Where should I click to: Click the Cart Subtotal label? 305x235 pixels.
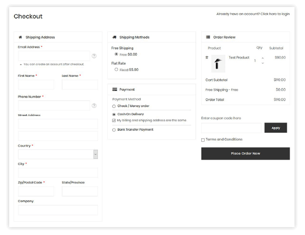tap(216, 80)
